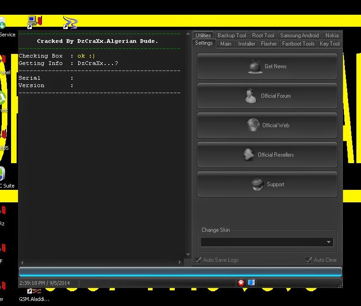Click the blue progress bar
Image resolution: width=361 pixels, height=306 pixels.
[x=180, y=272]
